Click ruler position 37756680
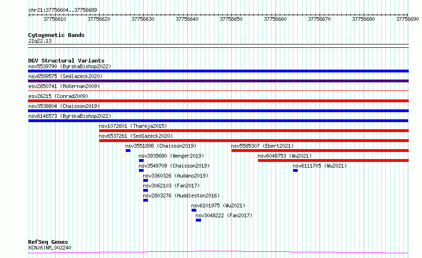 tap(363, 19)
